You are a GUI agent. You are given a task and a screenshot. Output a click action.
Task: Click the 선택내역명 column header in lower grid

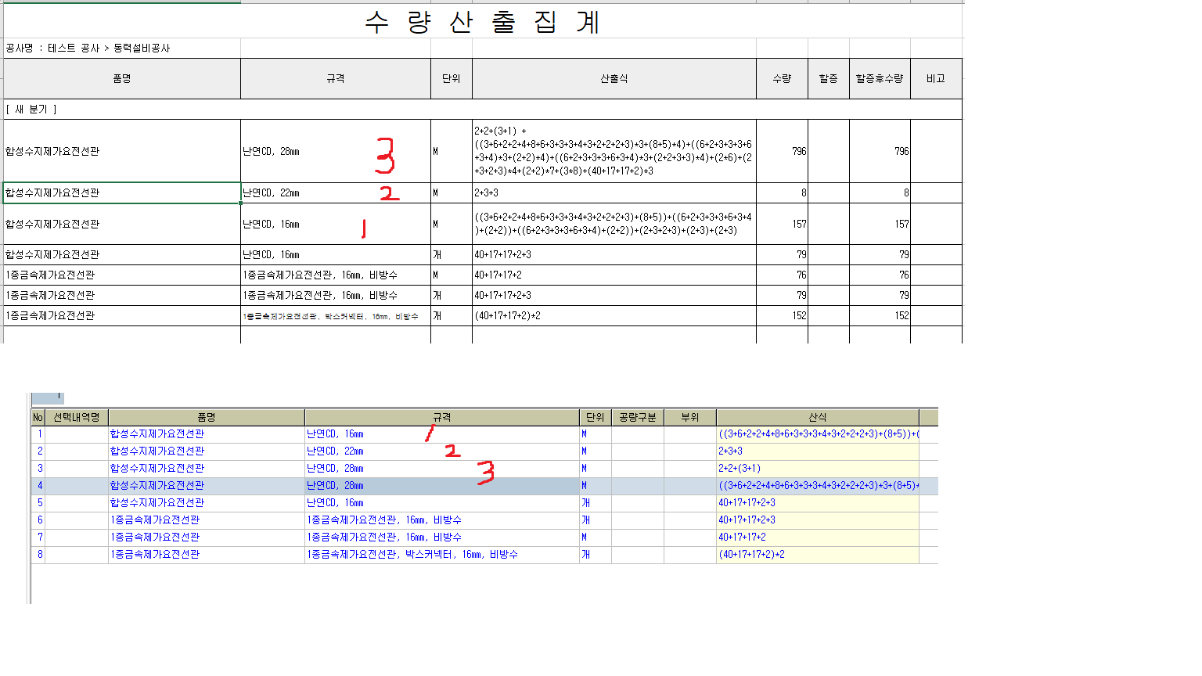pos(77,417)
